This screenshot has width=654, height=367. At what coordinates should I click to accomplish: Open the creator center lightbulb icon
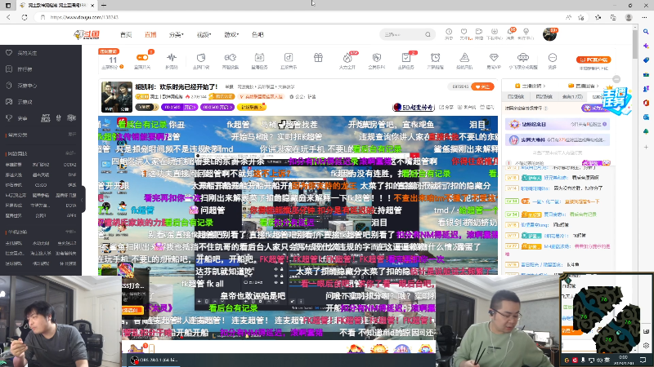click(526, 32)
